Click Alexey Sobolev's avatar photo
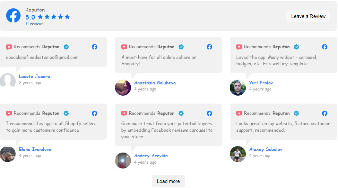338x188 pixels. (238, 154)
